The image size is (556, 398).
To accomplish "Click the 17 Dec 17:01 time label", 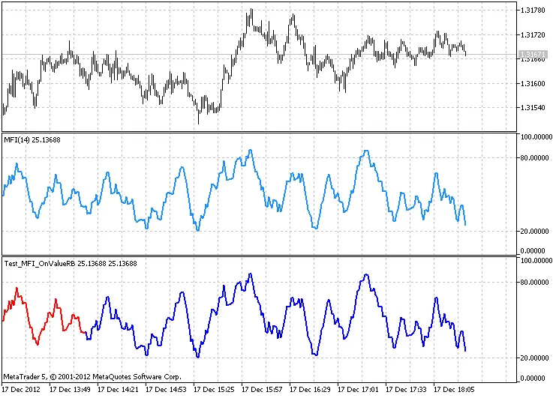I will 362,390.
